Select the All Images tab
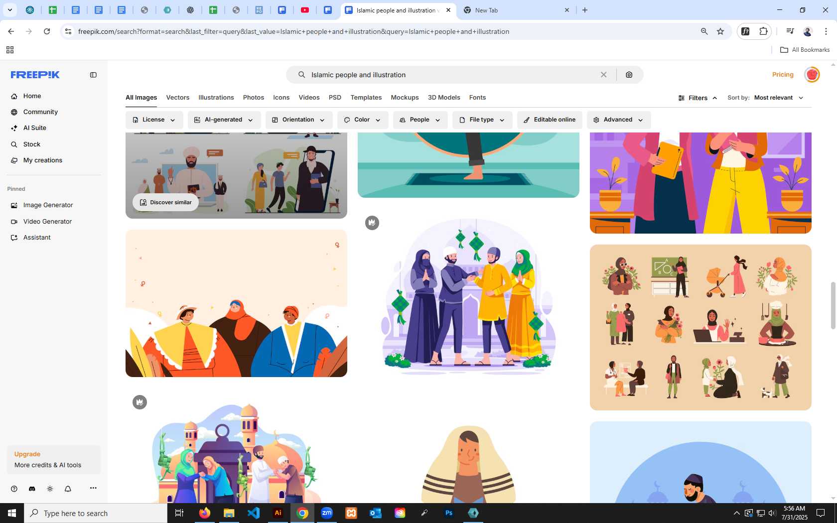Screen dimensions: 837x523 [141, 98]
